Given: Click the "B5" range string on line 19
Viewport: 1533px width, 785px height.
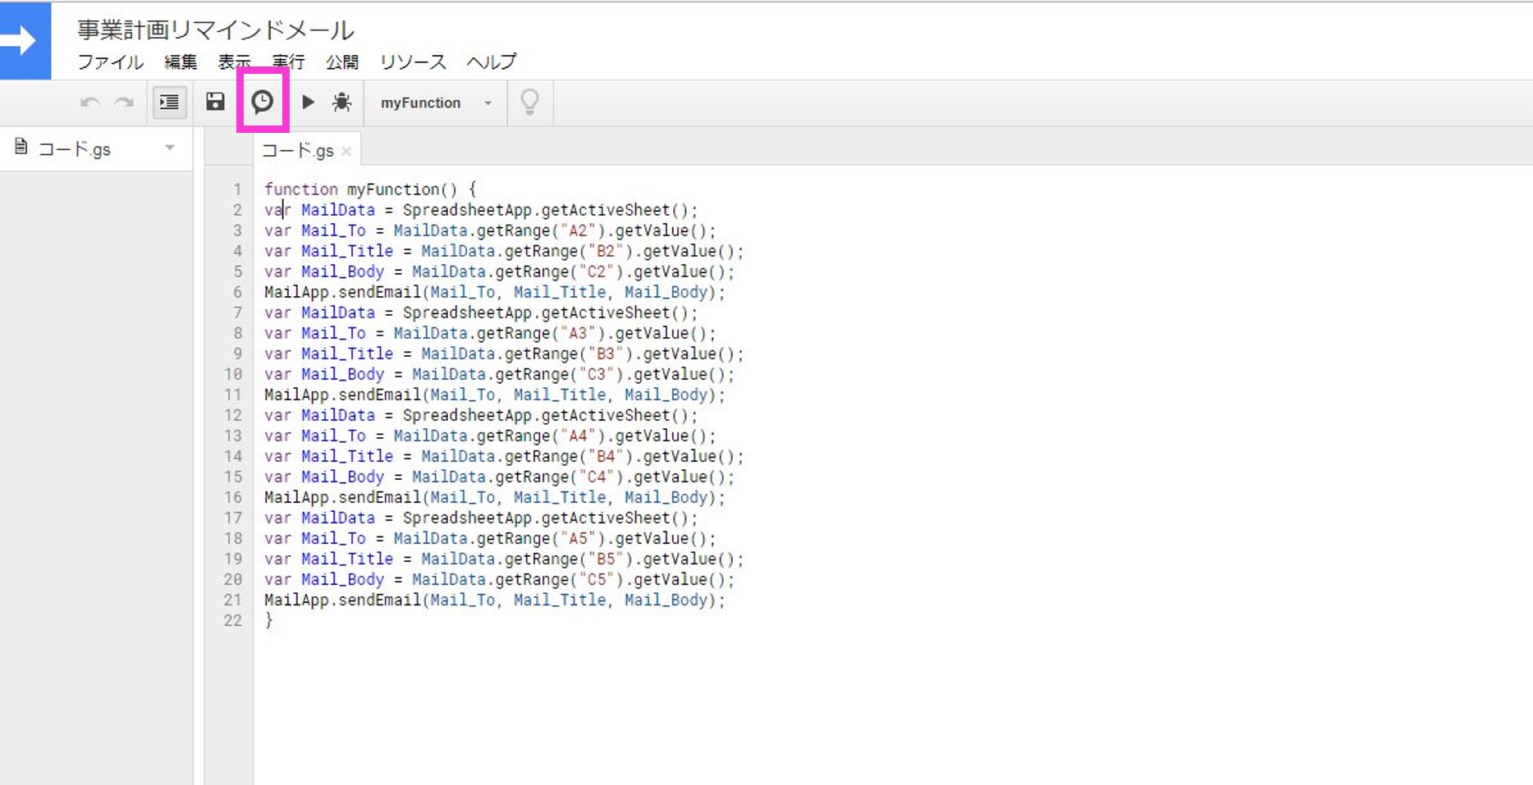Looking at the screenshot, I should point(606,559).
